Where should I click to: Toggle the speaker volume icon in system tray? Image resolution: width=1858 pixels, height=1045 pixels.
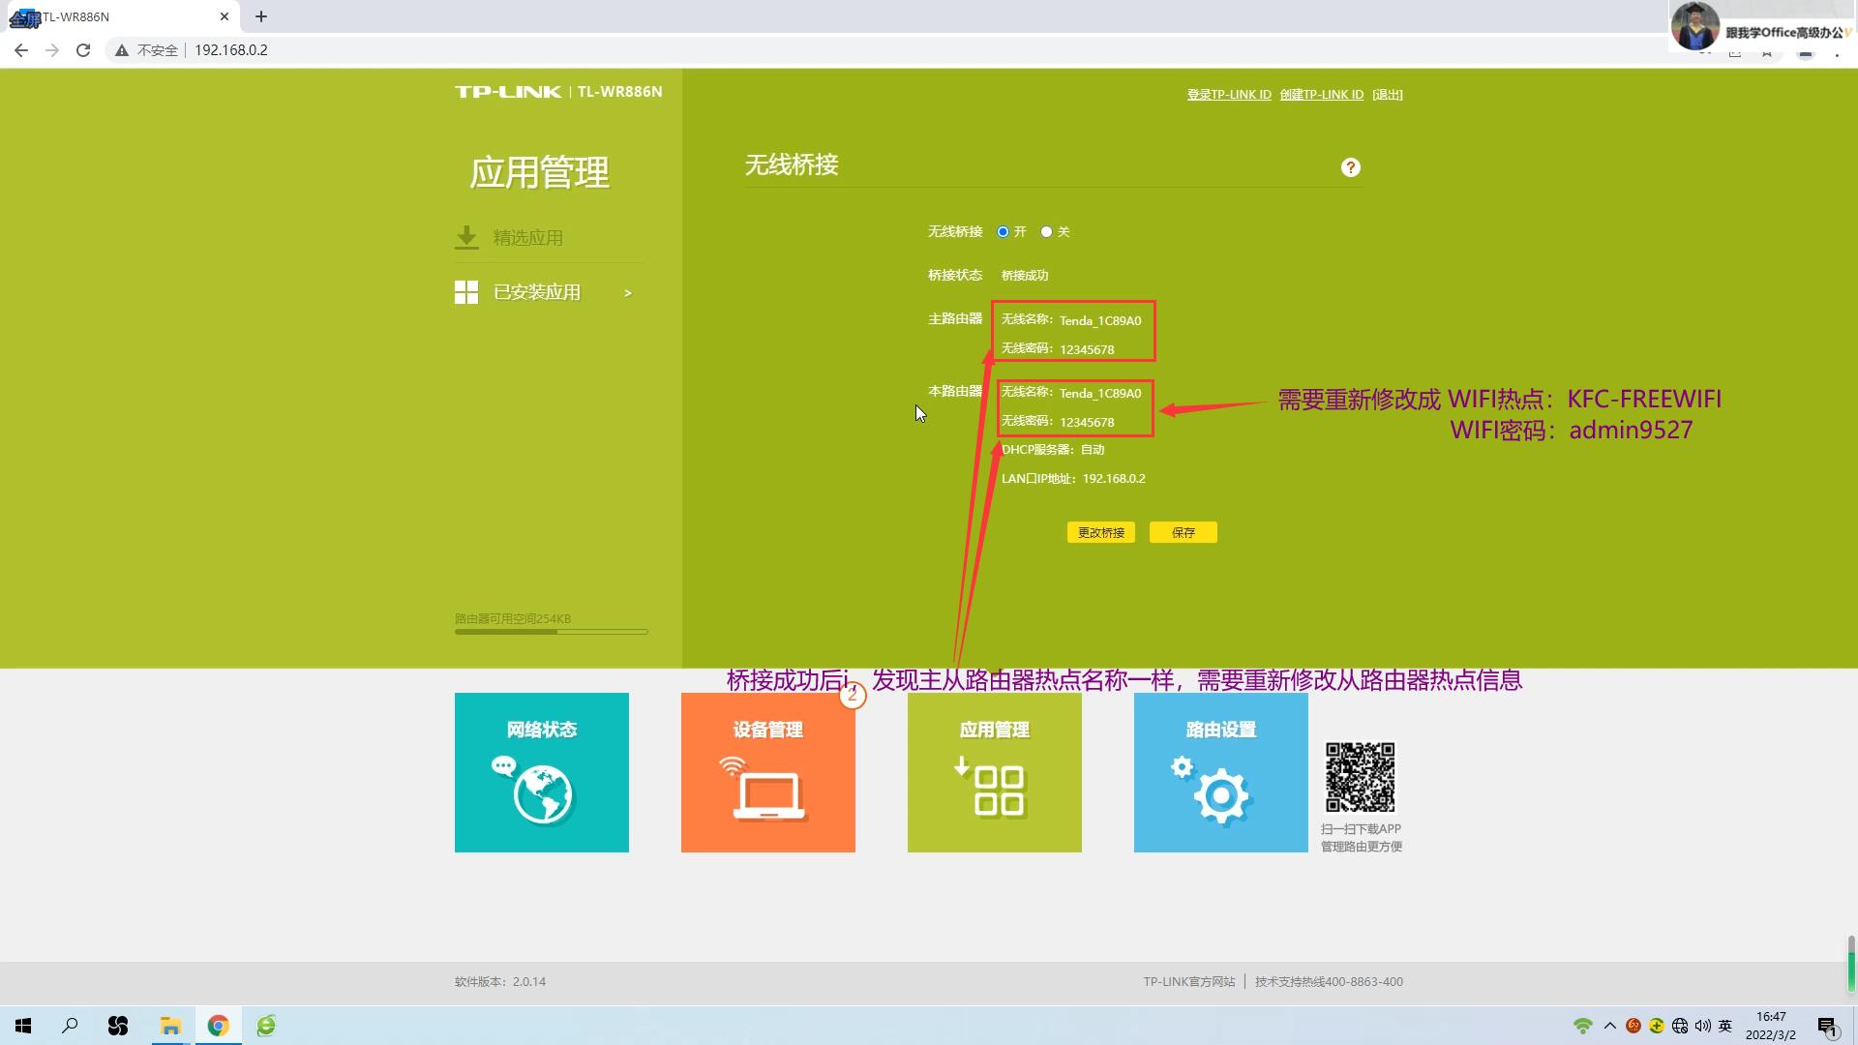pos(1702,1025)
